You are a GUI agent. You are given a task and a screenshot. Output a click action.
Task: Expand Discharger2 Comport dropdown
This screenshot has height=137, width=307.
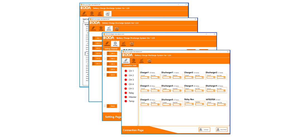pyautogui.click(x=211, y=77)
